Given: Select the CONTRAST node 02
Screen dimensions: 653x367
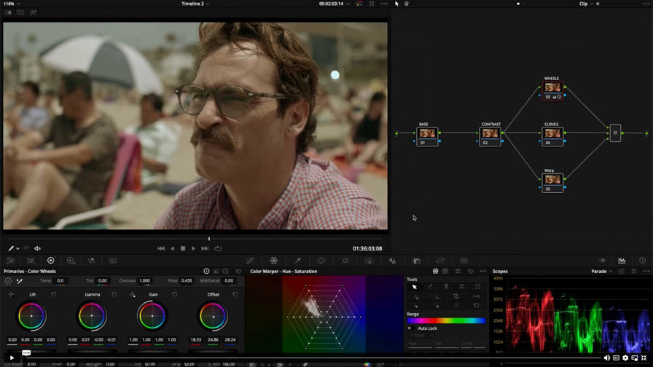Looking at the screenshot, I should [x=490, y=134].
